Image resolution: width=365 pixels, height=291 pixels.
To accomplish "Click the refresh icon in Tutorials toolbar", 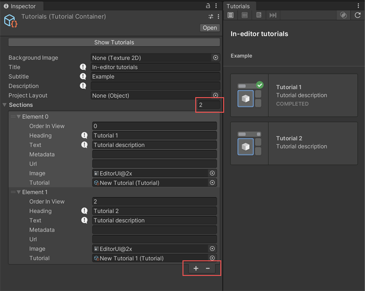I will [357, 16].
